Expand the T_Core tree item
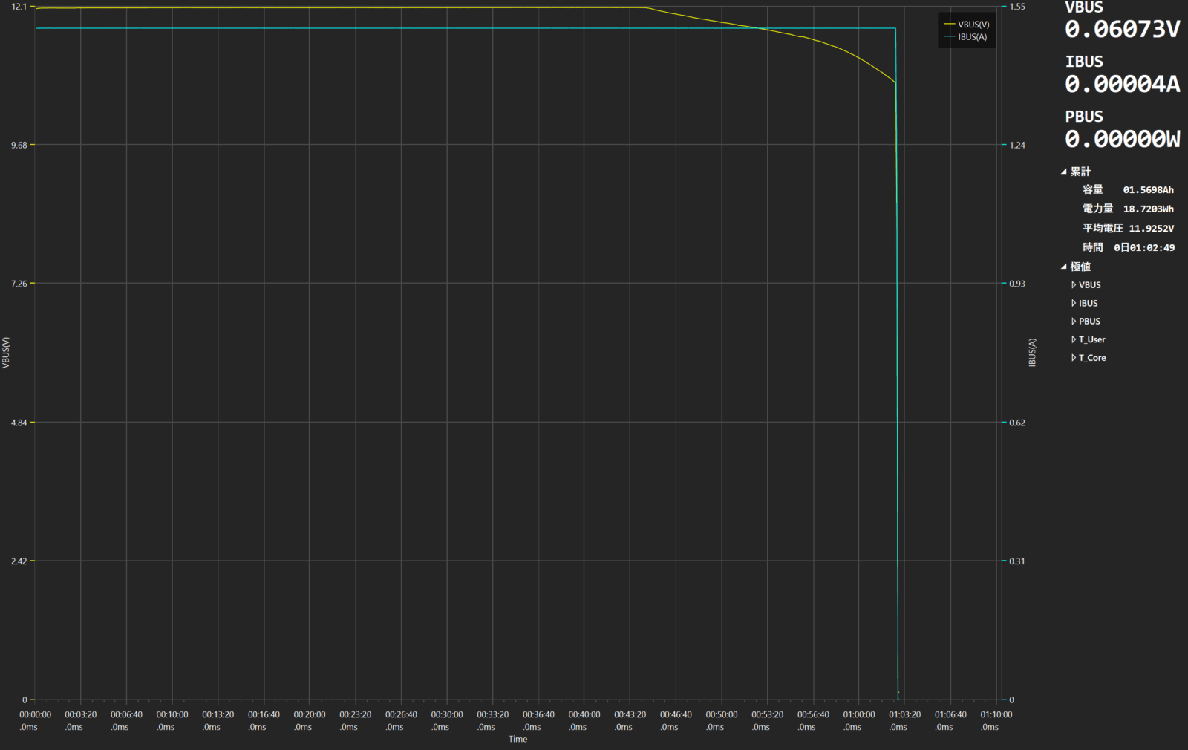Image resolution: width=1188 pixels, height=750 pixels. pyautogui.click(x=1074, y=358)
